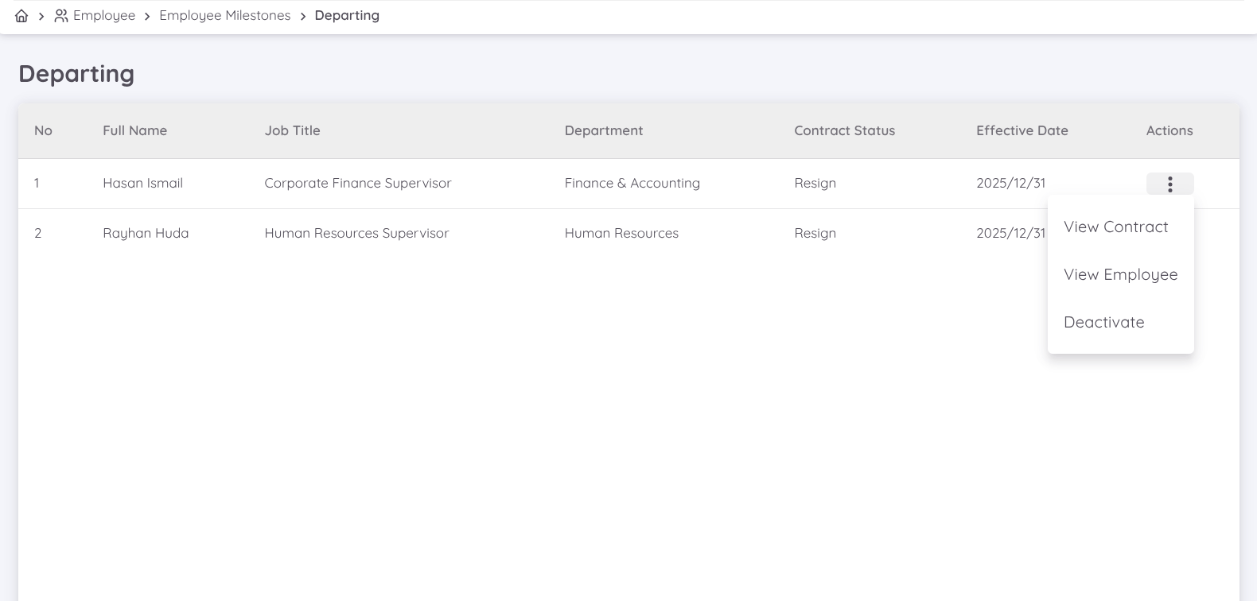Viewport: 1257px width, 601px height.
Task: Select the Departing breadcrumb item
Action: tap(347, 16)
